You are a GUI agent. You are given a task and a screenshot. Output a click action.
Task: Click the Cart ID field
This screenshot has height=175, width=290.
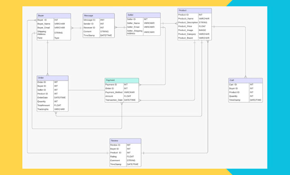pyautogui.click(x=233, y=85)
